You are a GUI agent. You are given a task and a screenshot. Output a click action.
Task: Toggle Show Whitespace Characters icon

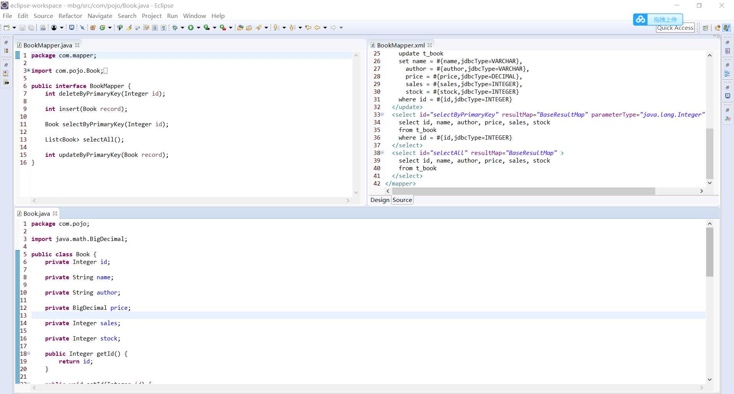tap(164, 28)
